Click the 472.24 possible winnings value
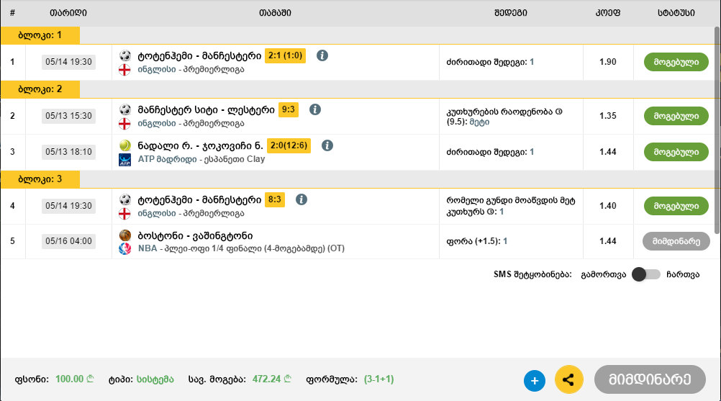Screen dimensions: 721x401 pyautogui.click(x=271, y=379)
